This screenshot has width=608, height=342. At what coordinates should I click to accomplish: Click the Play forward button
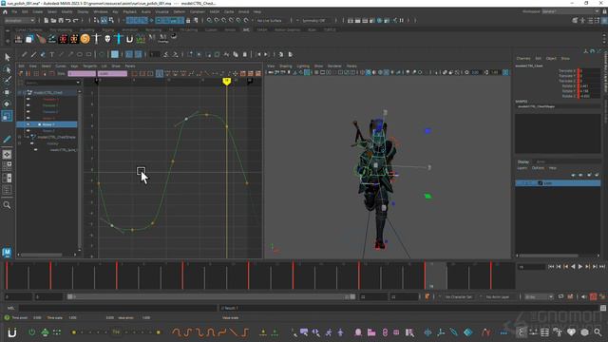pos(580,267)
